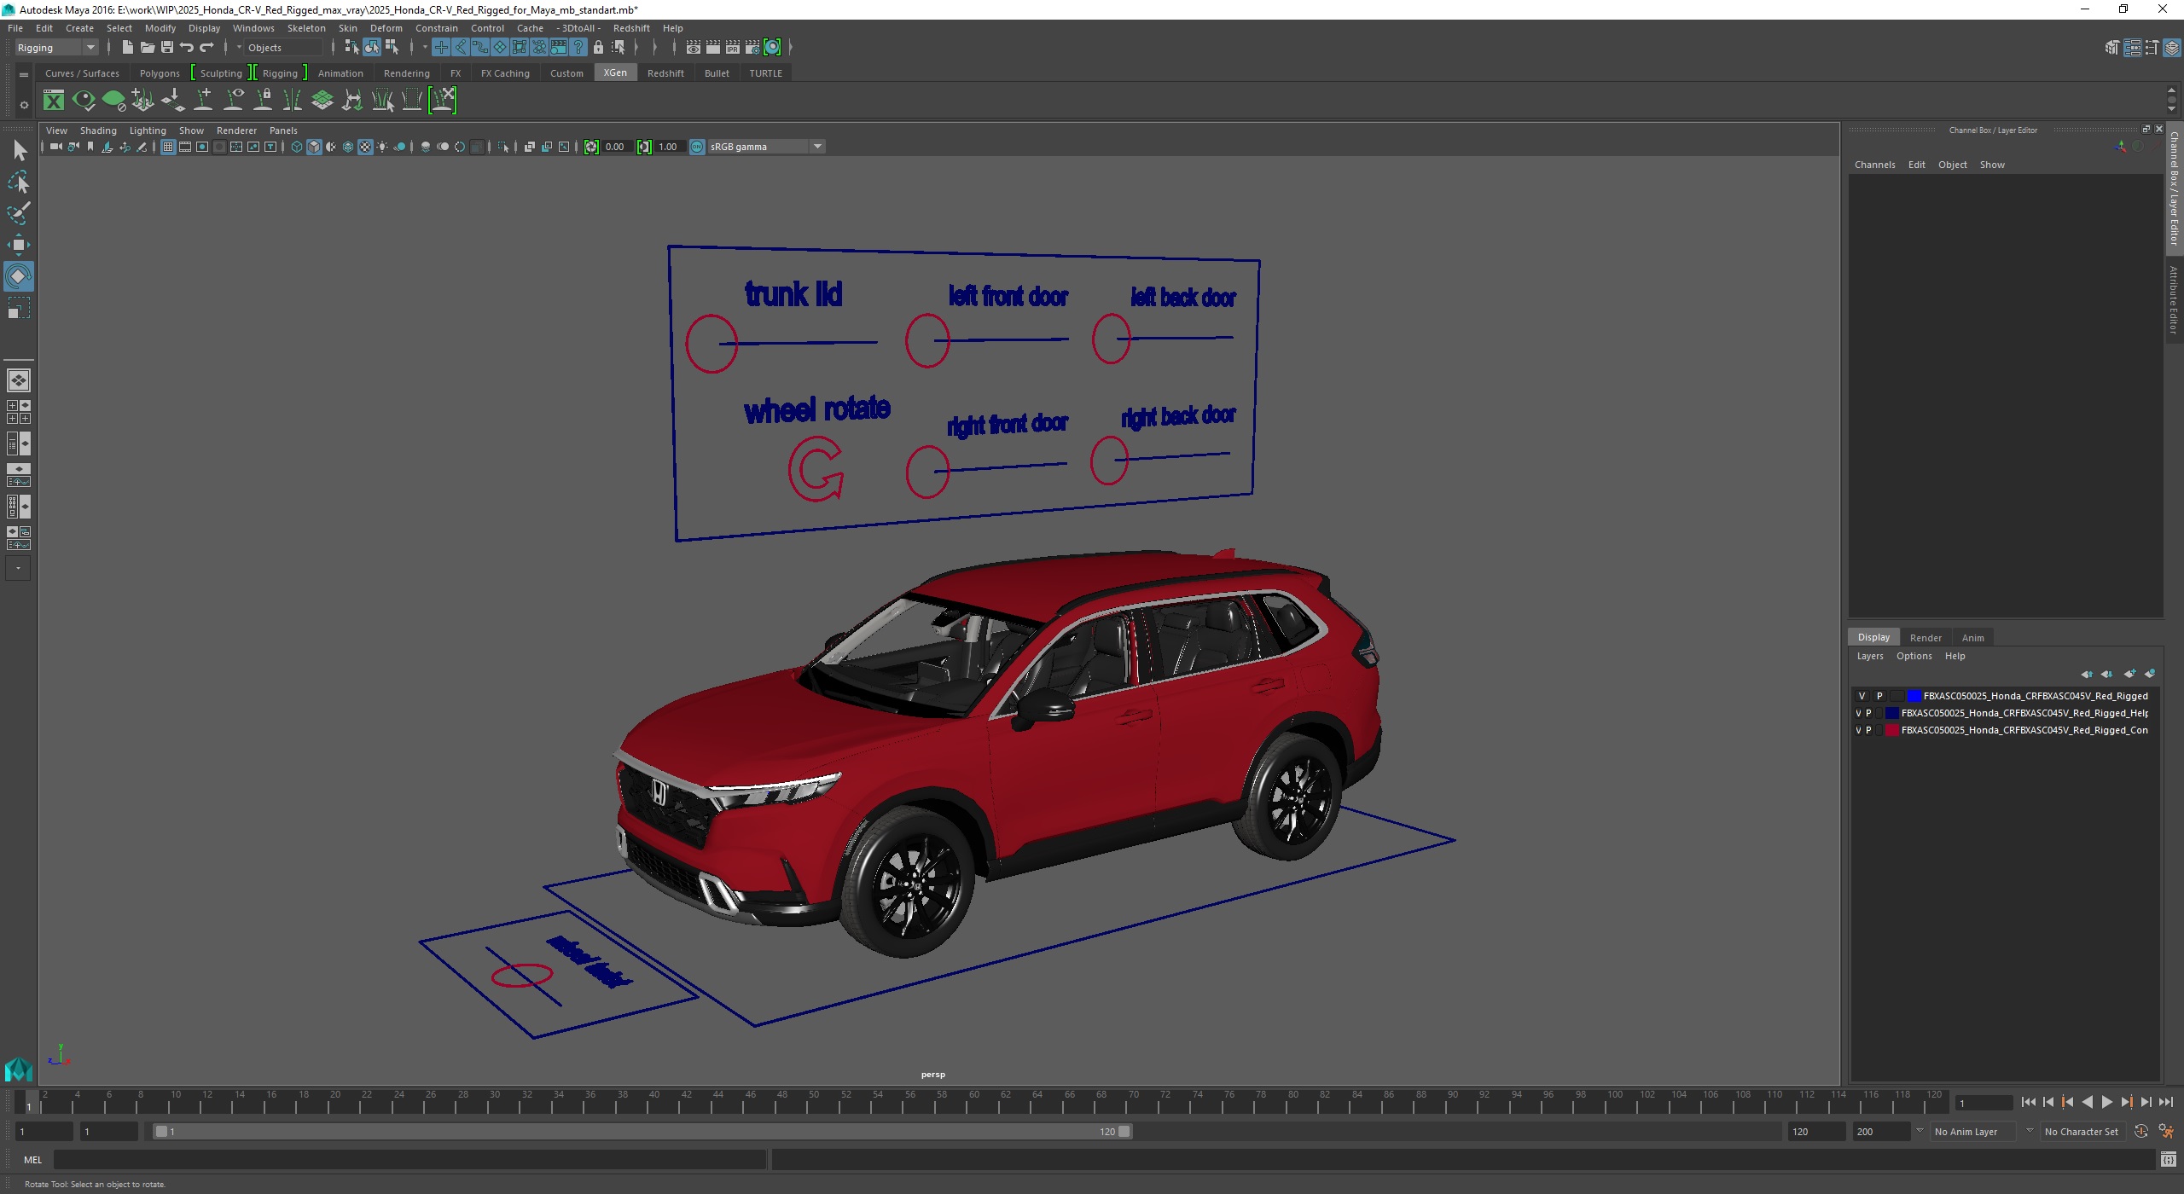Choose the Scale tool in the toolbox
Image resolution: width=2184 pixels, height=1194 pixels.
[x=19, y=308]
